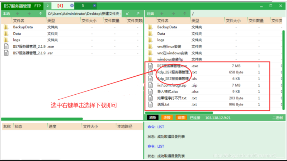Screen dimensions: 287x161
Task: Select remote windows安装ftp folder icon
Action: 150,59
